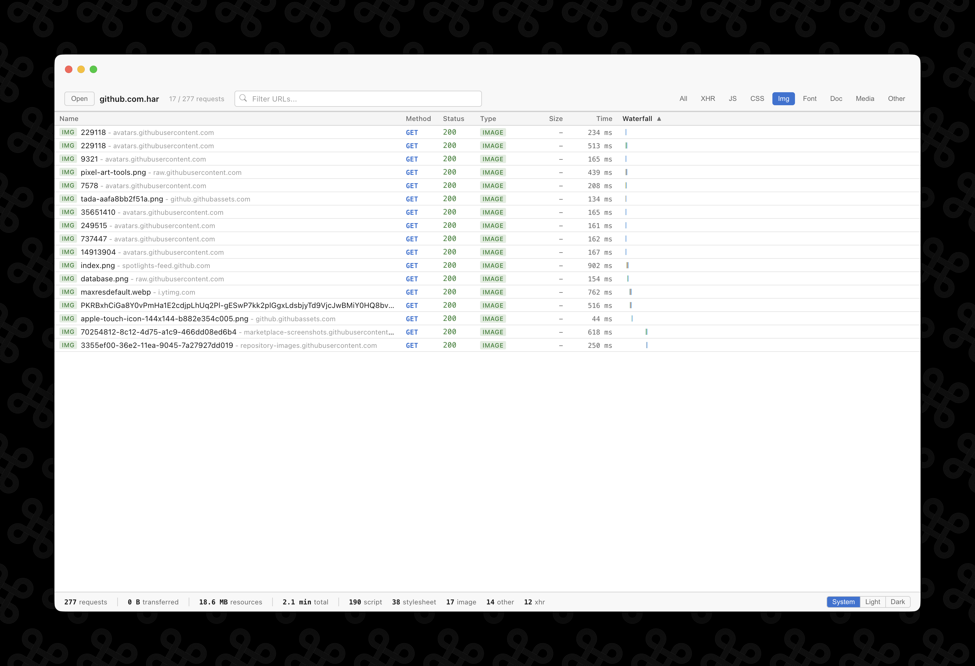The height and width of the screenshot is (666, 975).
Task: Click the IMG badge on the maxresdefault.webp row
Action: [68, 292]
